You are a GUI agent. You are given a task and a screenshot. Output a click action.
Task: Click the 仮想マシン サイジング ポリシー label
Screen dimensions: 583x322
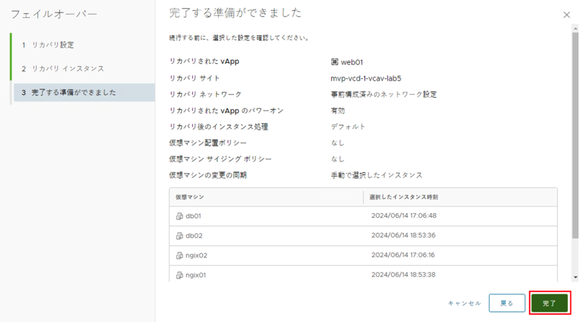221,159
